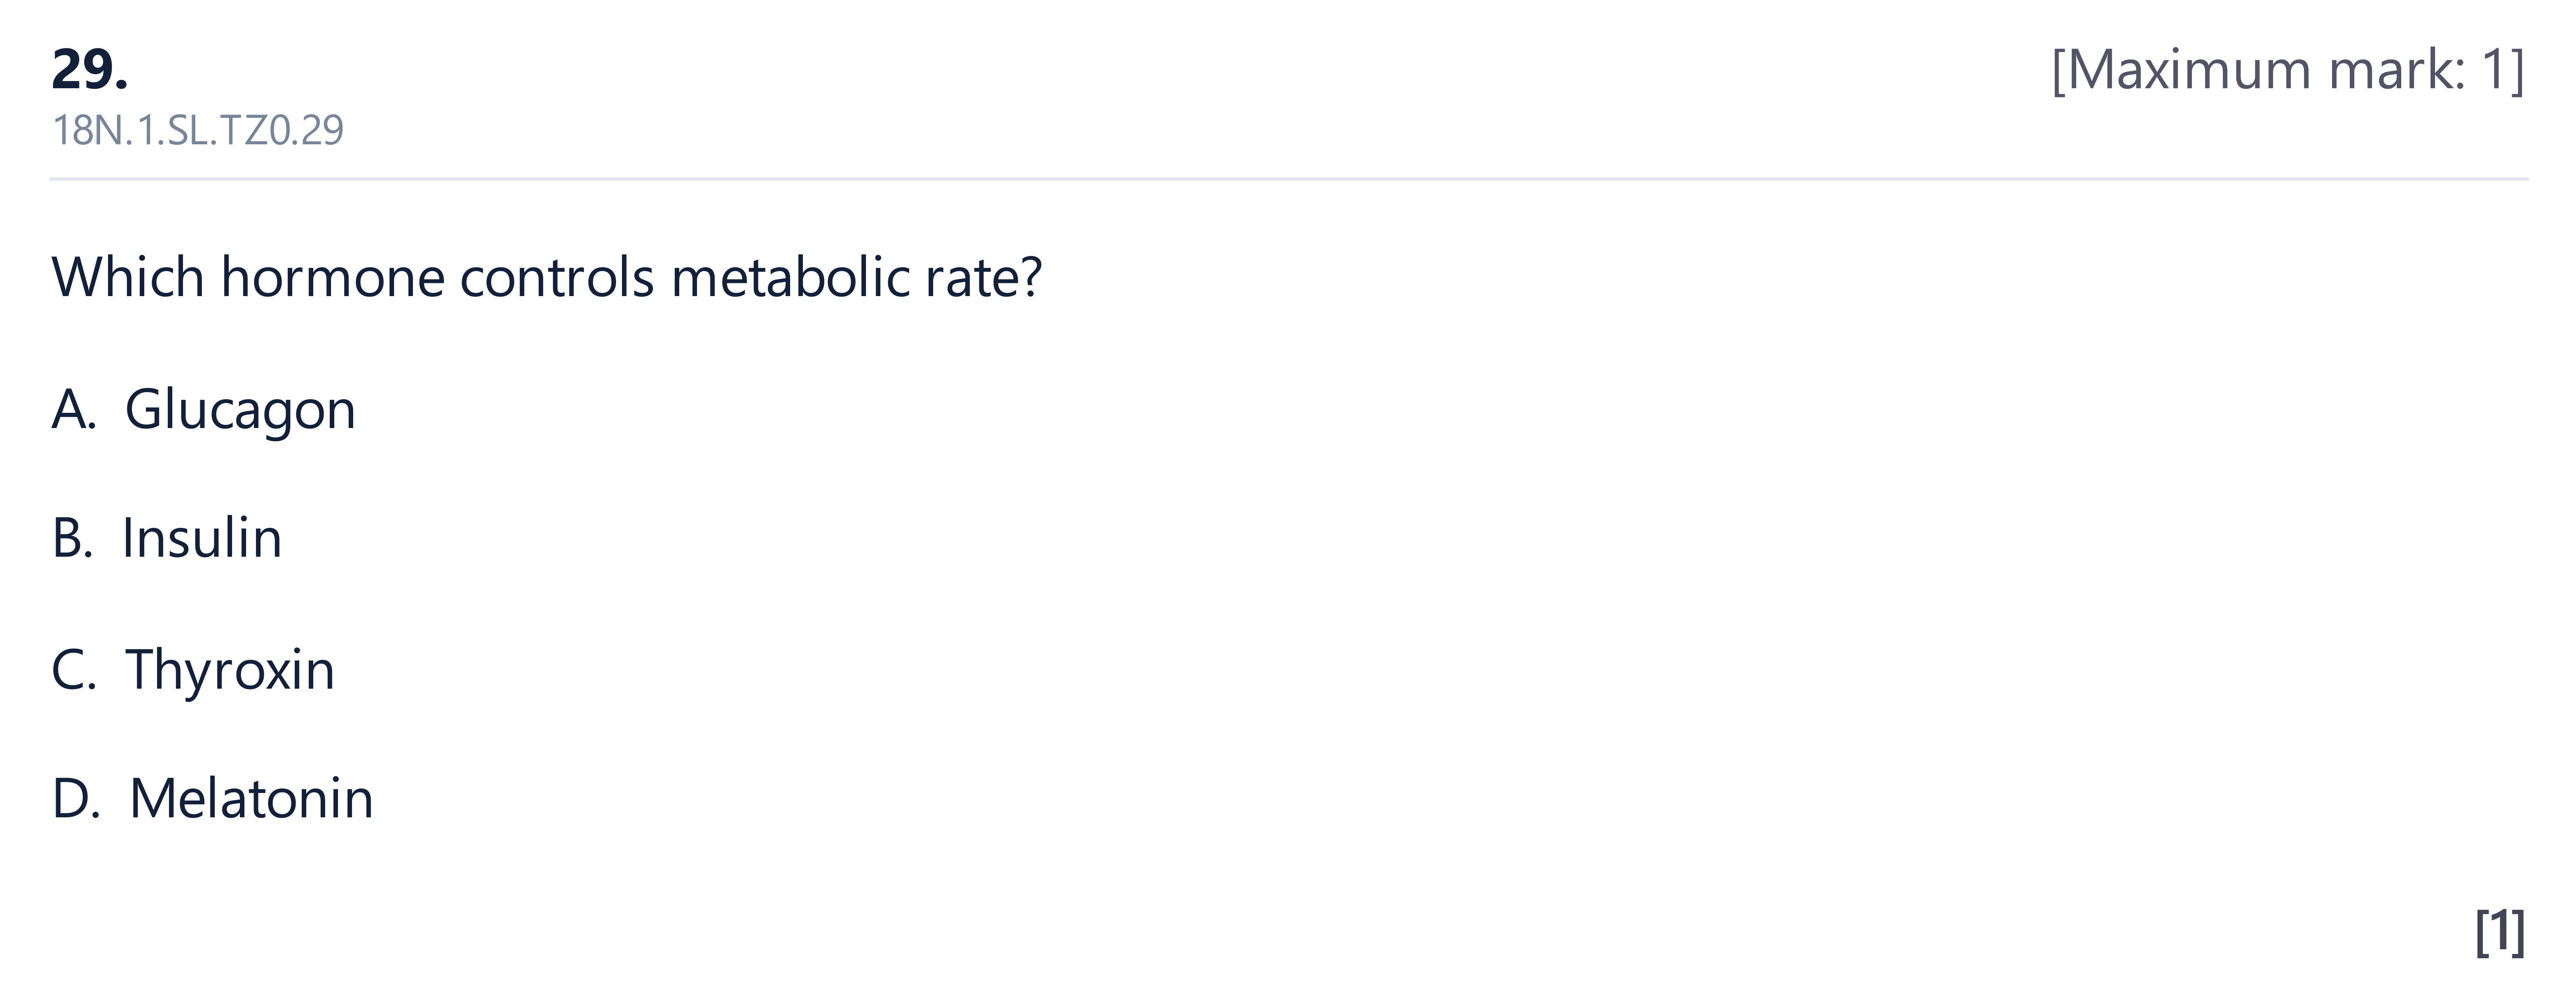
Task: Click the bold question number 29.
Action: tap(90, 70)
